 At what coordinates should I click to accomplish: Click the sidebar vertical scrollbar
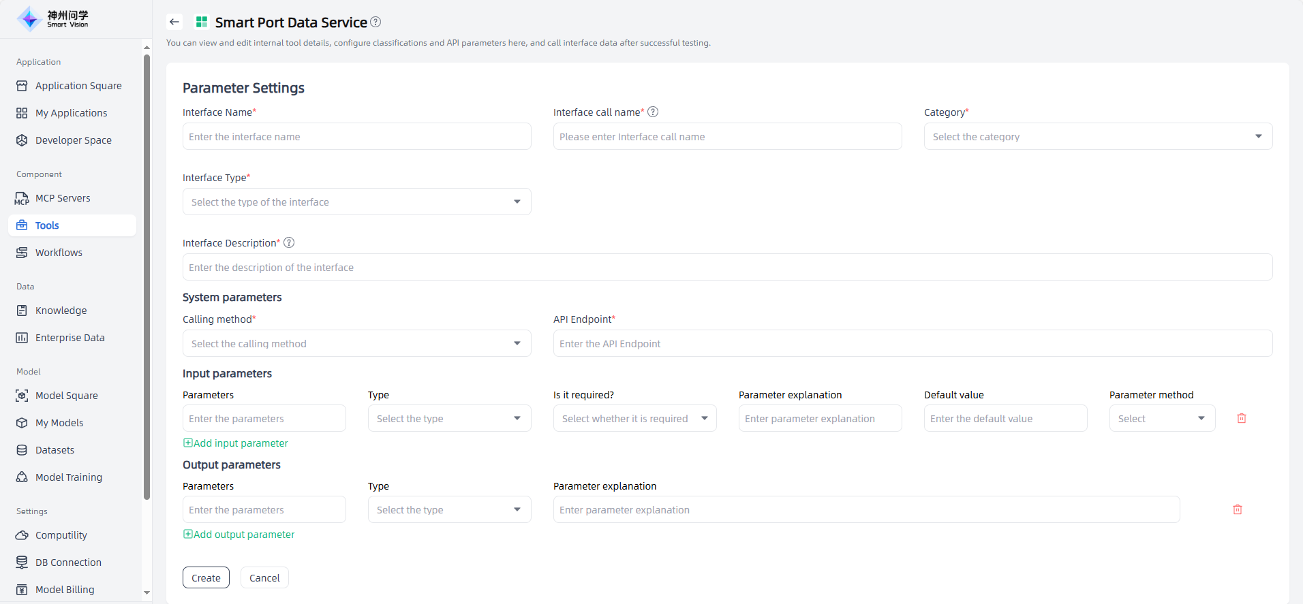coord(147,272)
